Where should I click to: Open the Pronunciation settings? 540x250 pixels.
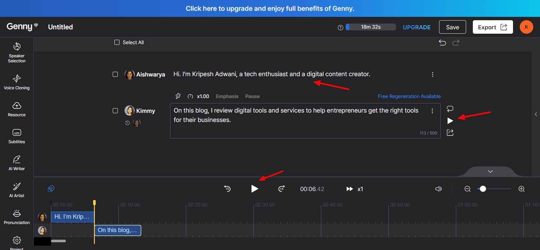17,217
